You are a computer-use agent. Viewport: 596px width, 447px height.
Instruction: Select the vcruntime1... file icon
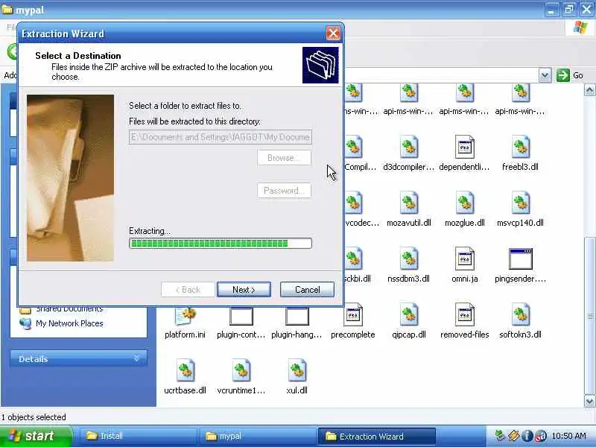[241, 370]
